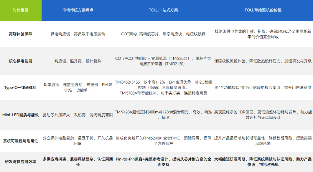Select cell starting with 大幅缩短研发周期
The width and height of the screenshot is (313, 172).
[263, 162]
